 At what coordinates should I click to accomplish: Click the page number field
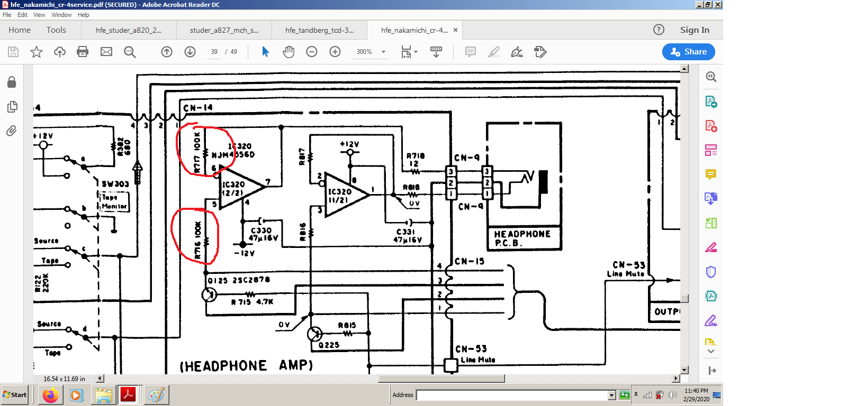[214, 52]
